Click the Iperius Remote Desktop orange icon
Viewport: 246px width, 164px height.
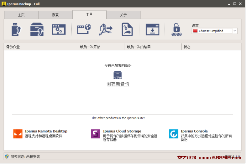coord(18,134)
